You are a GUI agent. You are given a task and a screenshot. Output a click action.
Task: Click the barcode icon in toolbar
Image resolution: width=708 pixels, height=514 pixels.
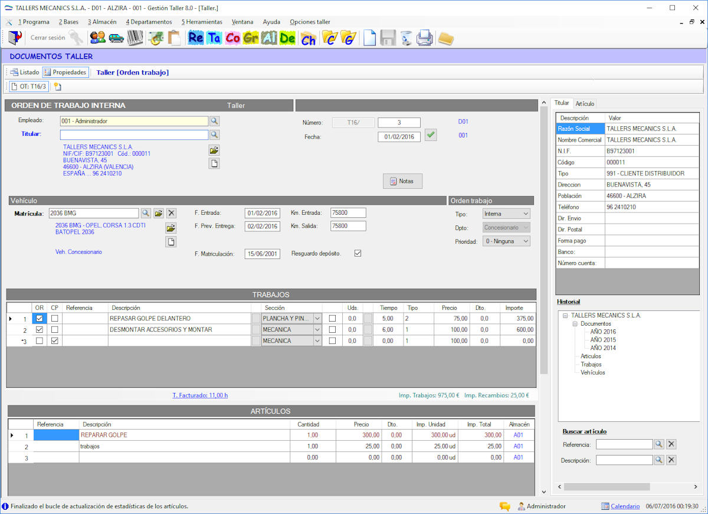(x=135, y=38)
